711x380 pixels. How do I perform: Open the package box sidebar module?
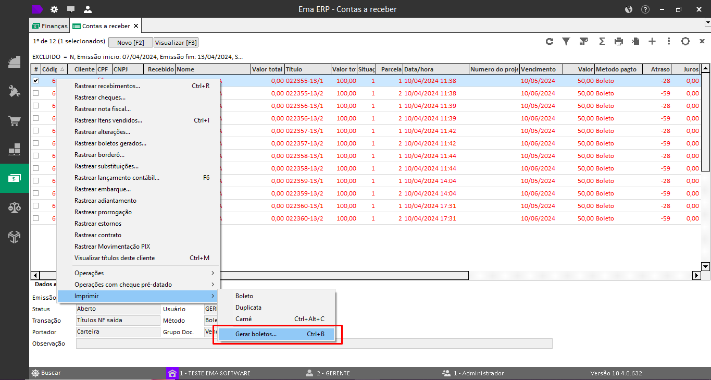click(x=15, y=237)
